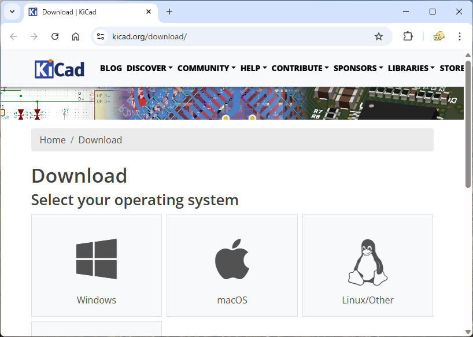
Task: Reload the page
Action: [55, 36]
